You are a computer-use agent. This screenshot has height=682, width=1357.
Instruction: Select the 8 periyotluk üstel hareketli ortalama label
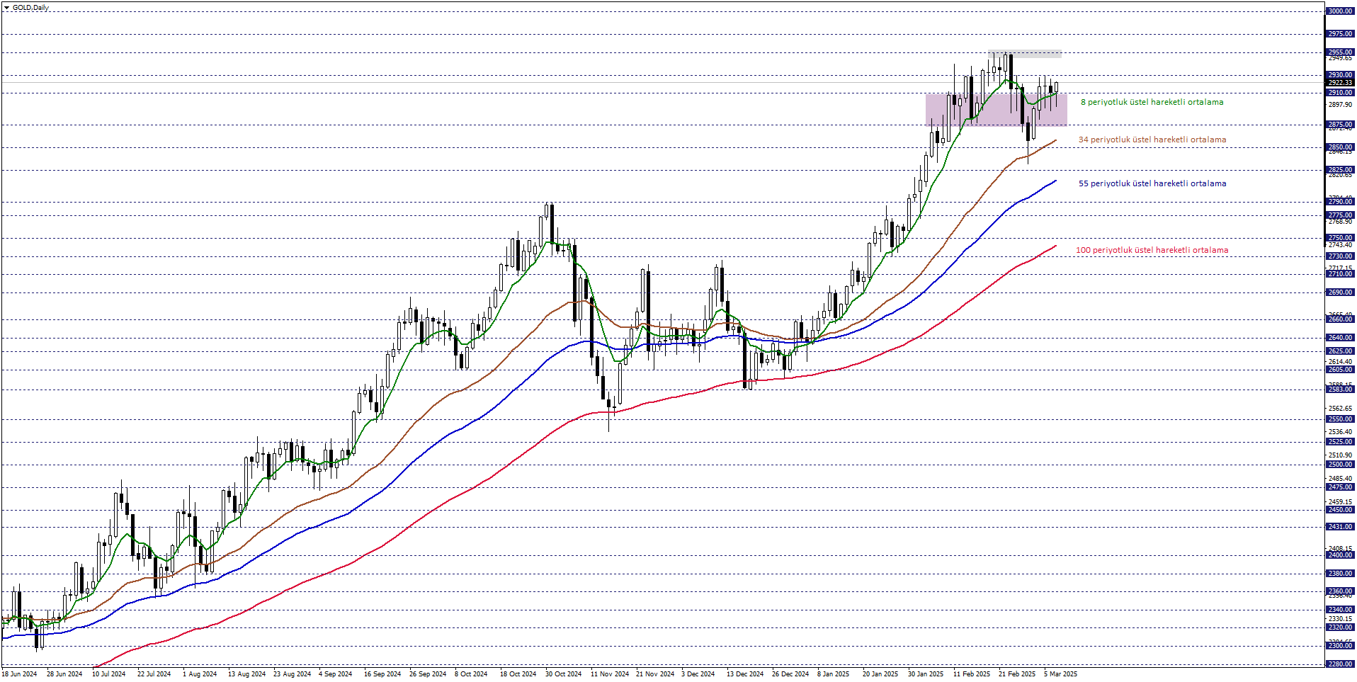click(1152, 102)
